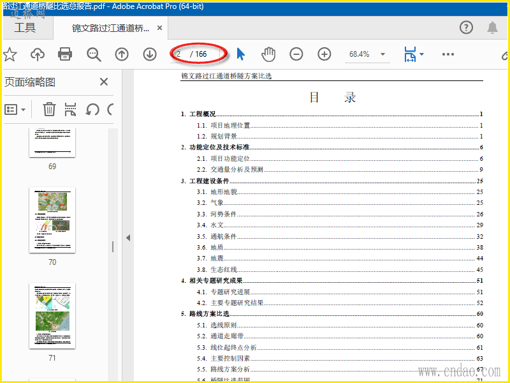The image size is (510, 383).
Task: Open notifications bell icon
Action: click(x=492, y=27)
